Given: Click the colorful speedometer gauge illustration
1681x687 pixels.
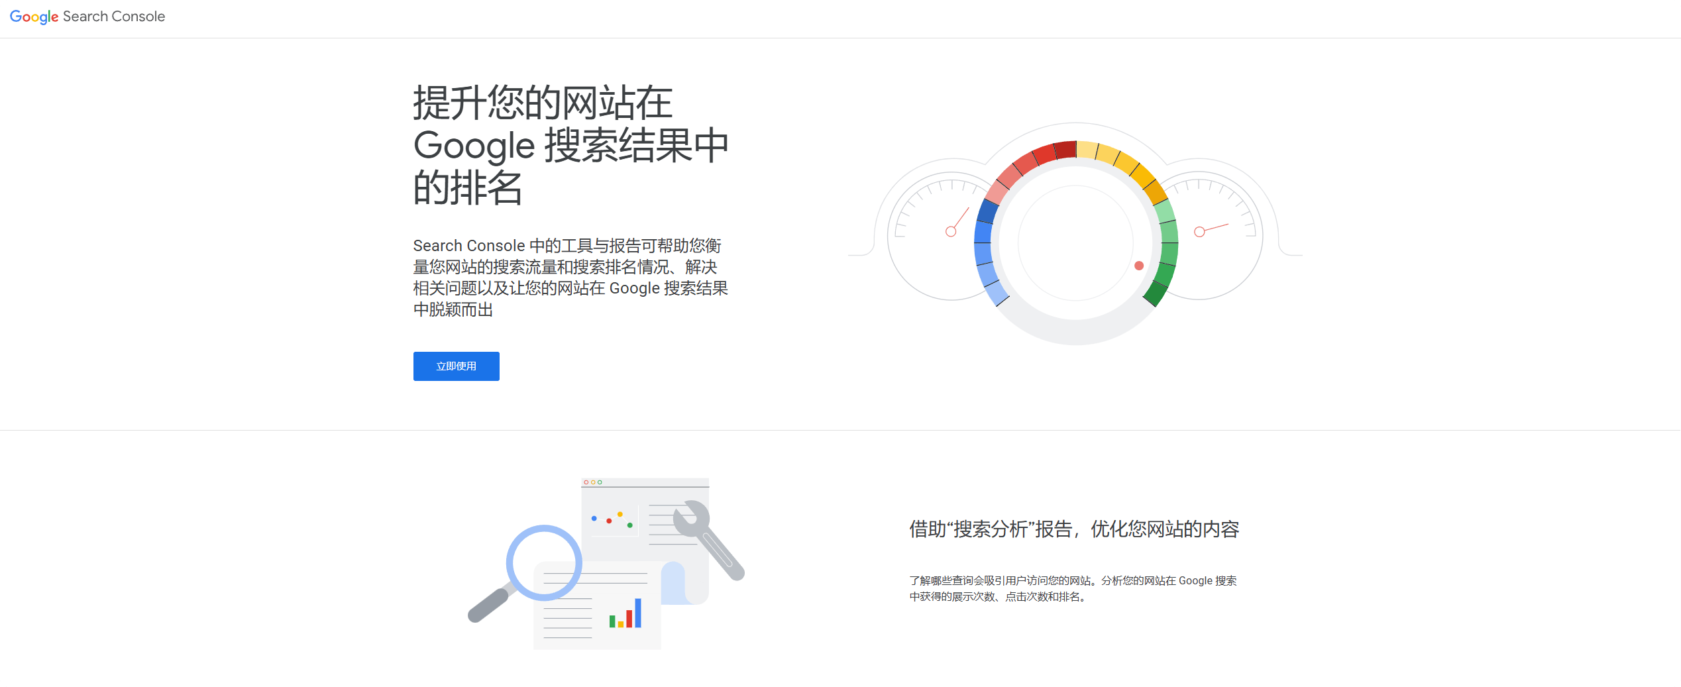Looking at the screenshot, I should coord(1075,233).
